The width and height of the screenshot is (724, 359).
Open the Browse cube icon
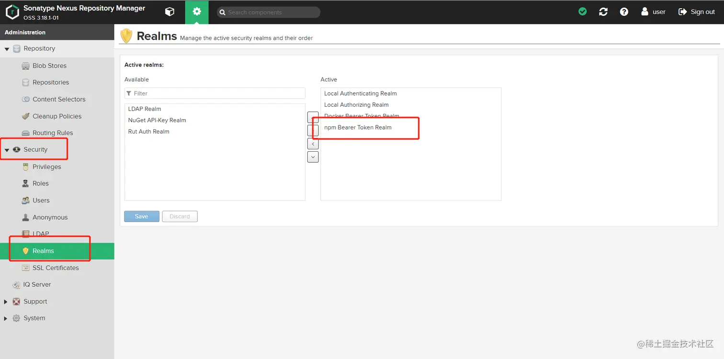point(170,12)
